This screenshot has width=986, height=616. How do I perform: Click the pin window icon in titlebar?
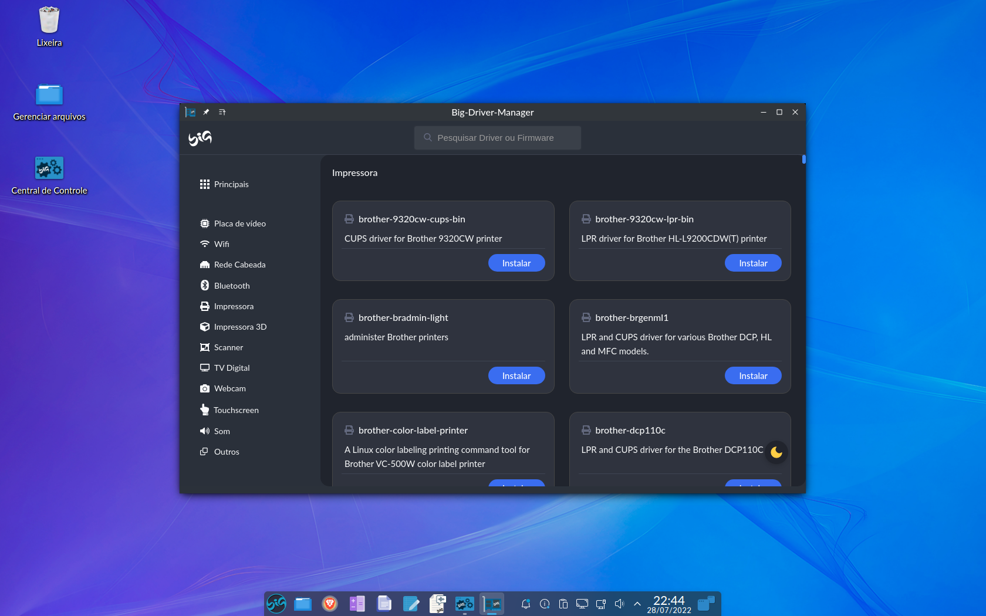[206, 112]
